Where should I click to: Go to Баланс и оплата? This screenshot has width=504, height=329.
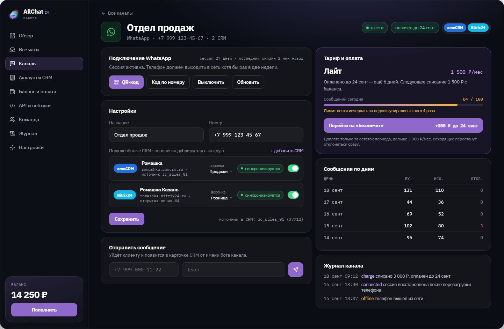tap(44, 92)
